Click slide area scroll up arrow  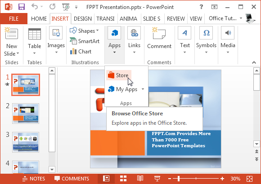pos(256,71)
